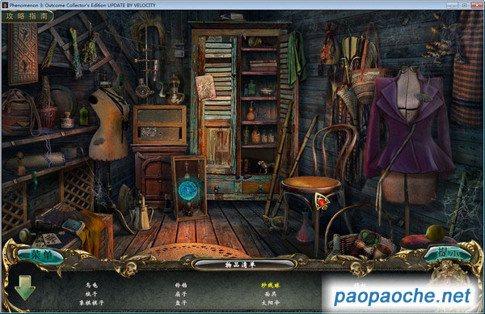
Task: Select the pink flask on the floor
Action: (x=305, y=228)
